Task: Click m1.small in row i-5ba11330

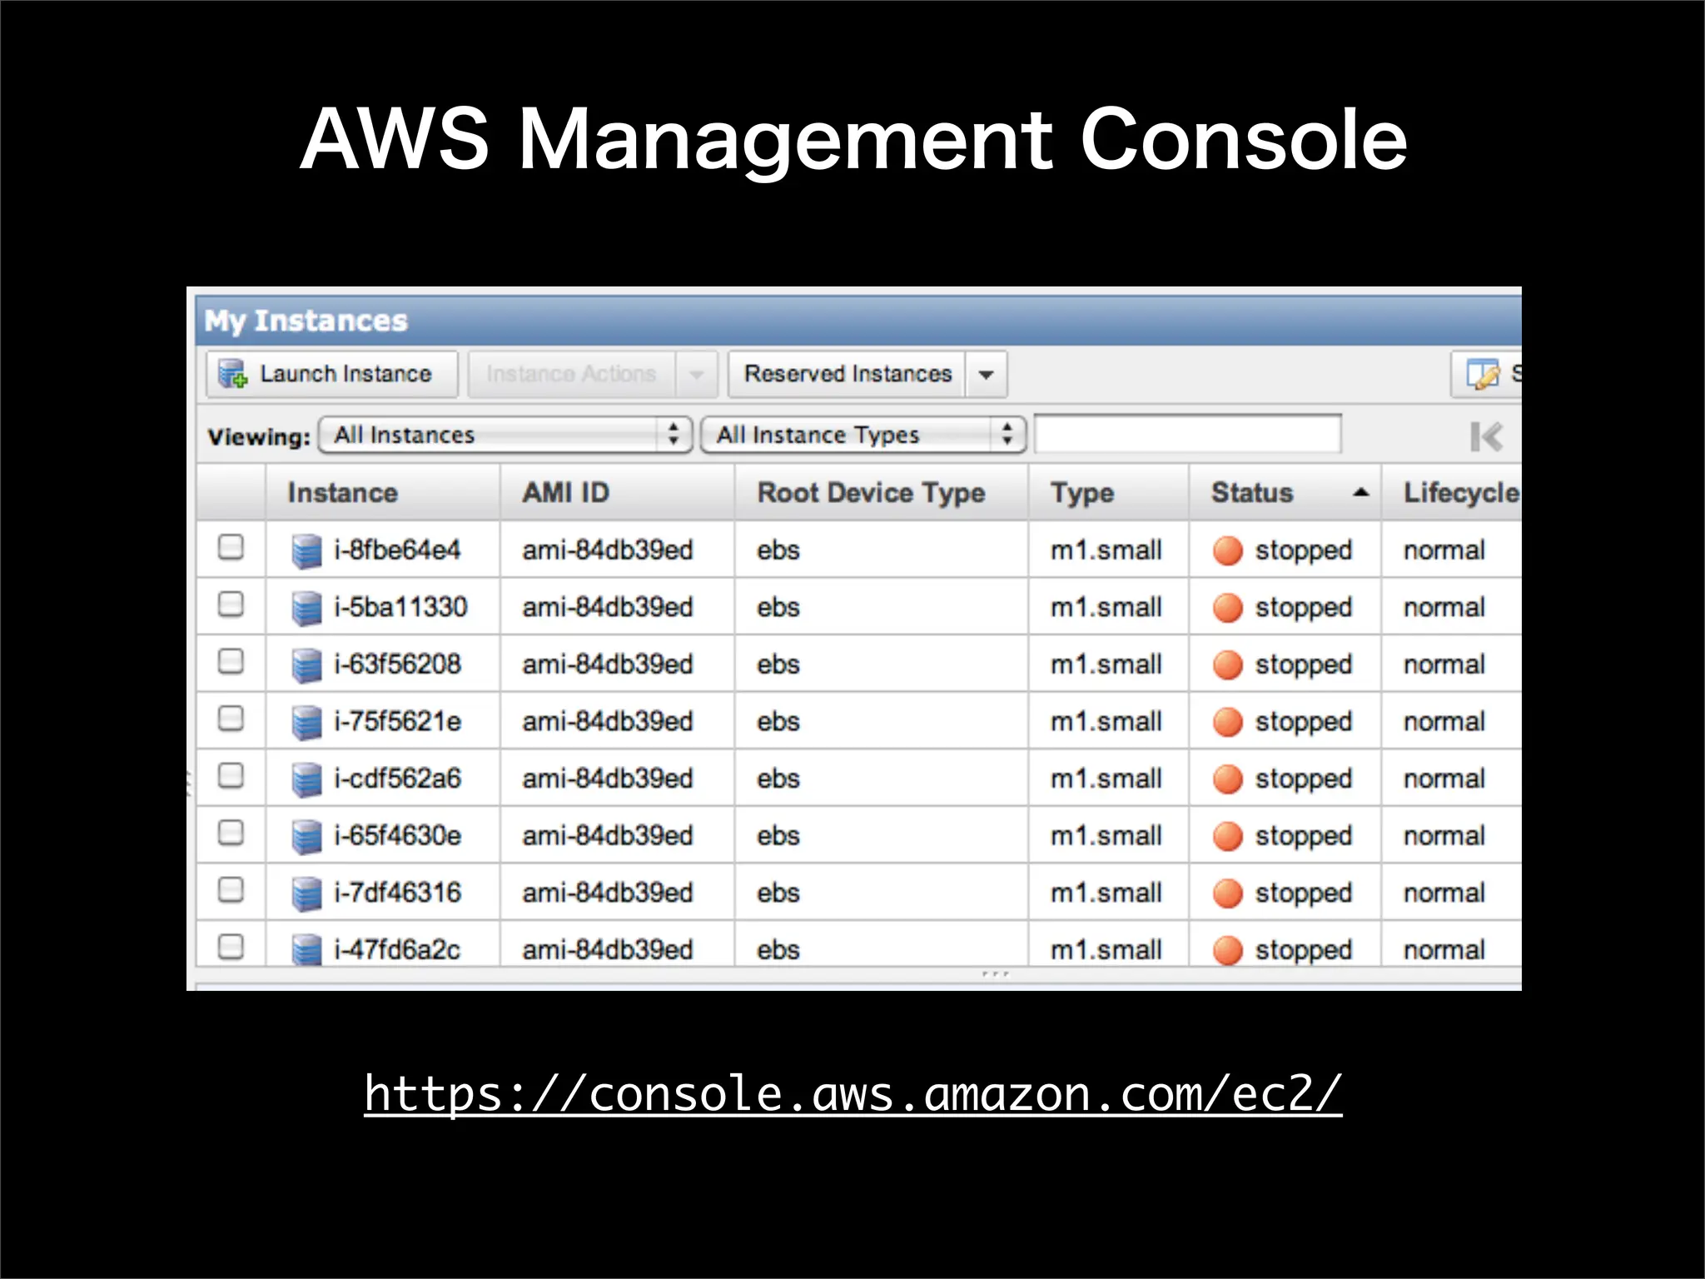Action: 1106,607
